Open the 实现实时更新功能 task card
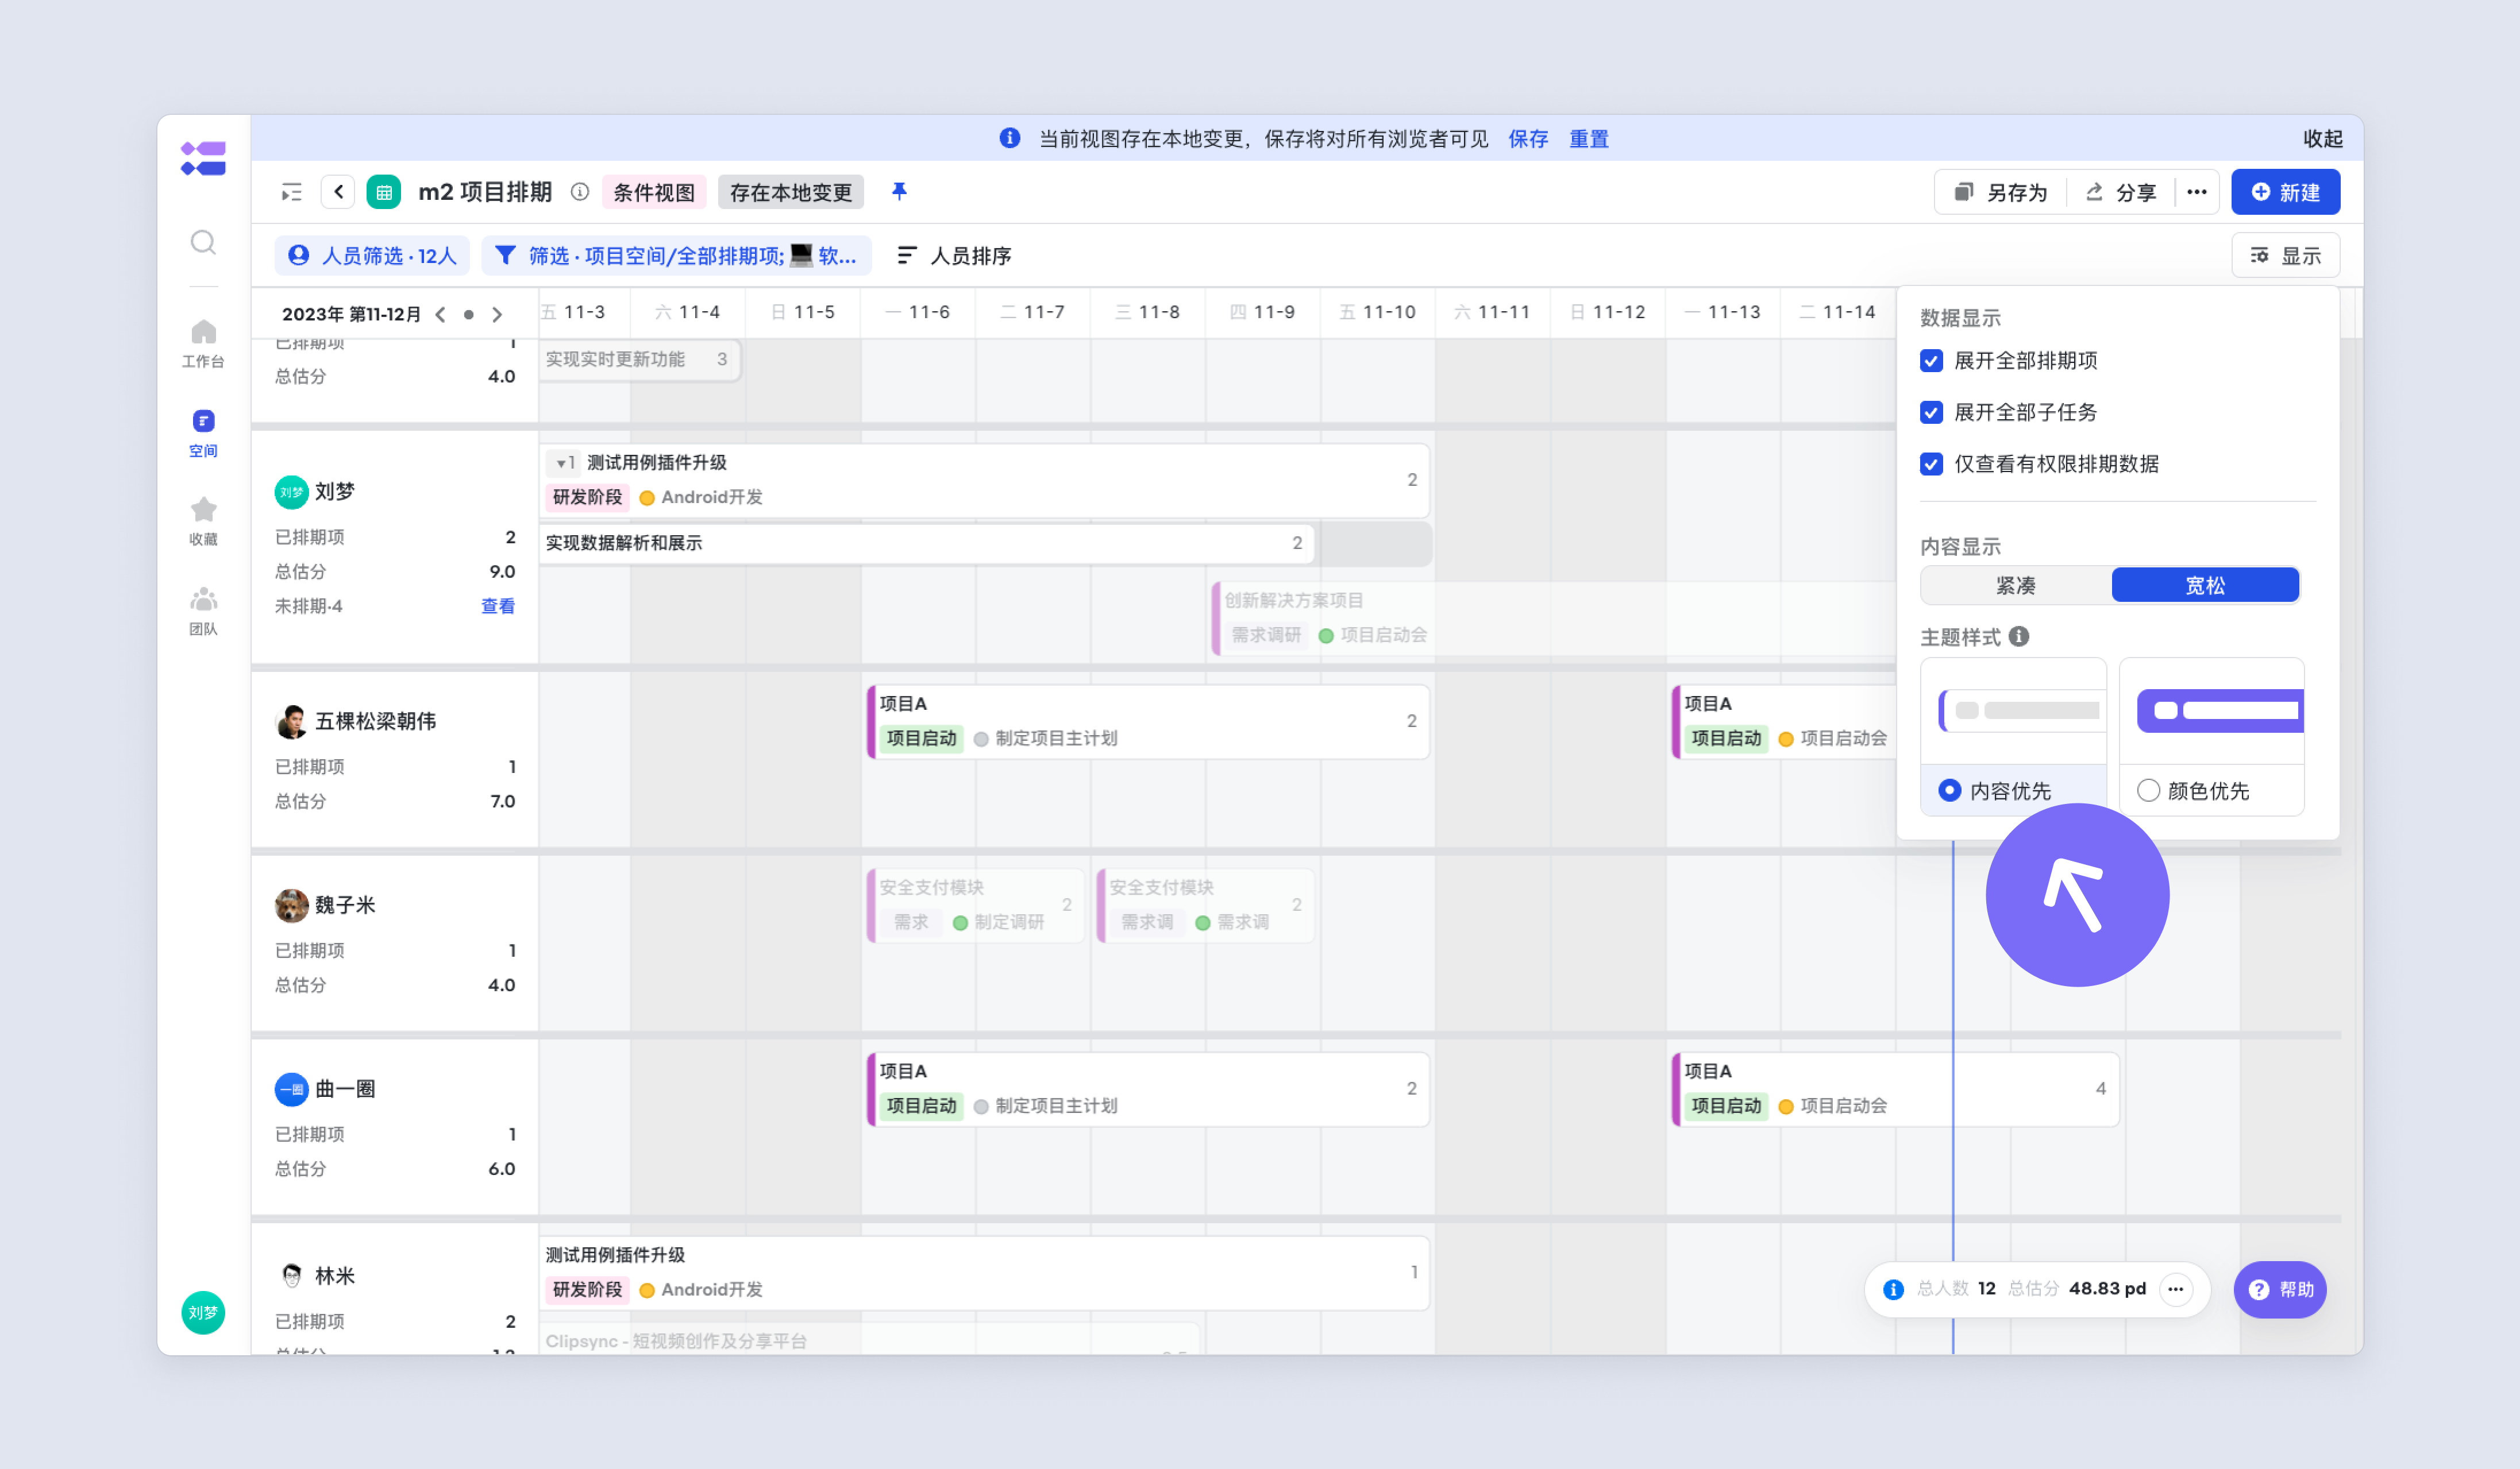 [639, 359]
